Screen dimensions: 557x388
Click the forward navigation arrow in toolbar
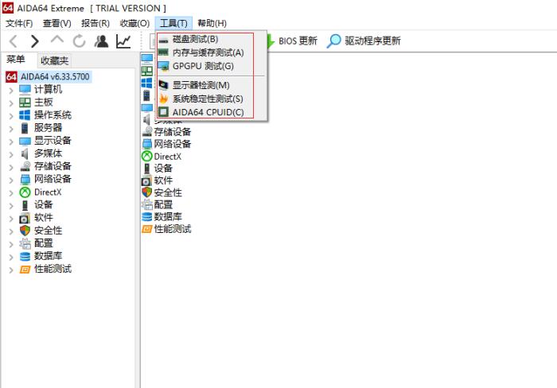click(35, 41)
